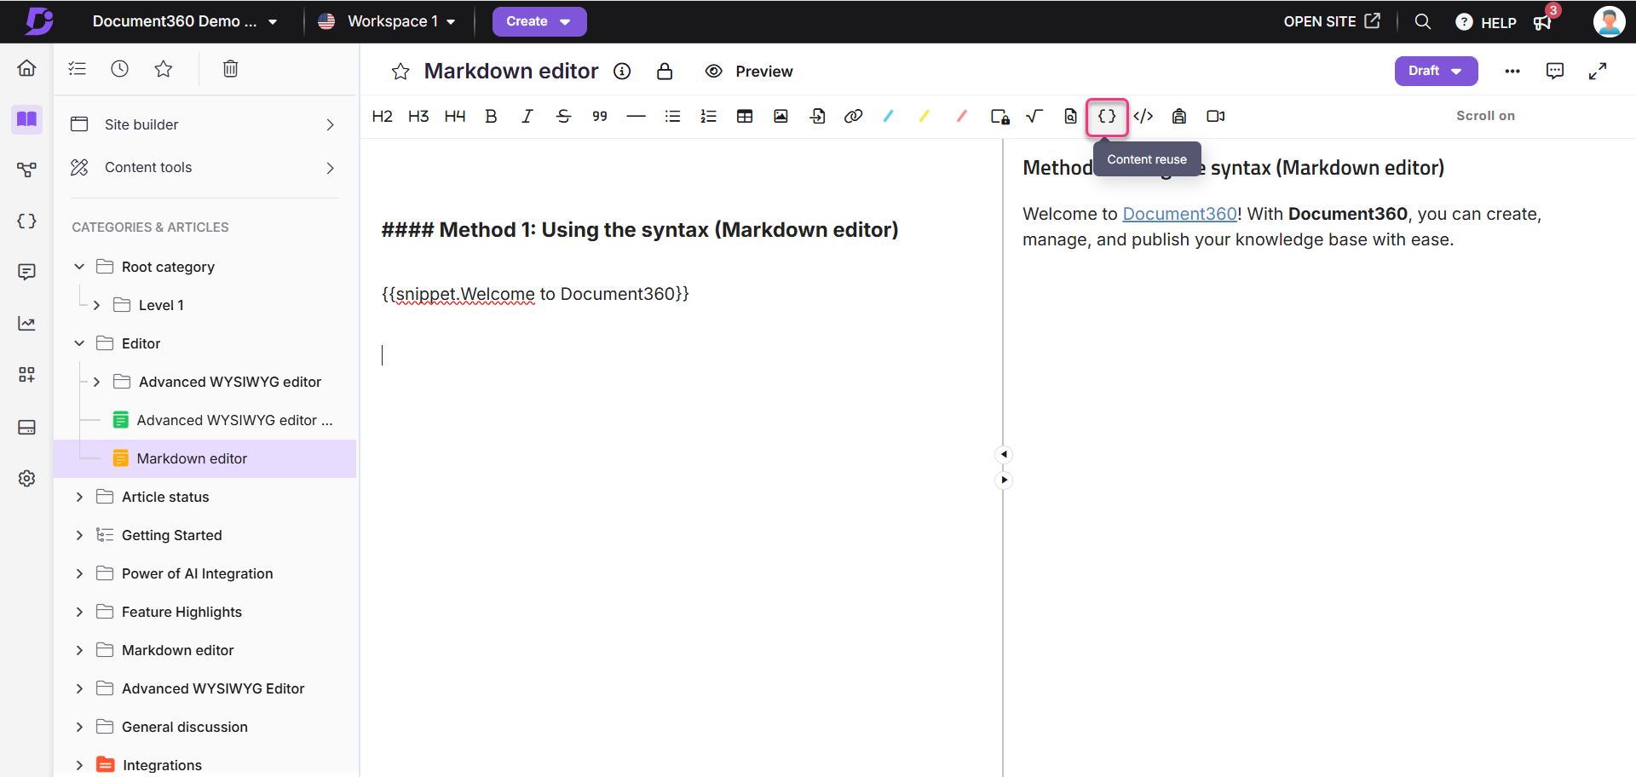Screen dimensions: 1636x777
Task: Open Content reuse curly-braces tool
Action: [x=1107, y=116]
